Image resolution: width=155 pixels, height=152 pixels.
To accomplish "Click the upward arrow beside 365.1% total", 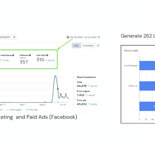I will tap(89, 86).
